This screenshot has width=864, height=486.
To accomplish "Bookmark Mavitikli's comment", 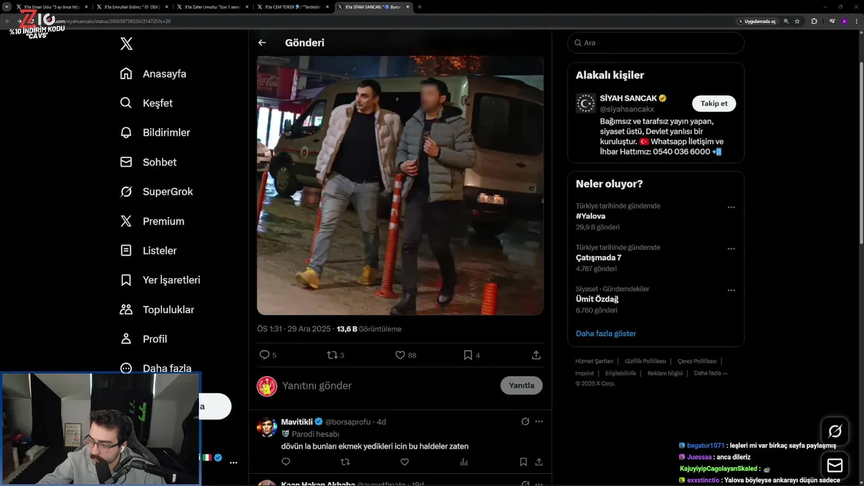I will click(523, 462).
